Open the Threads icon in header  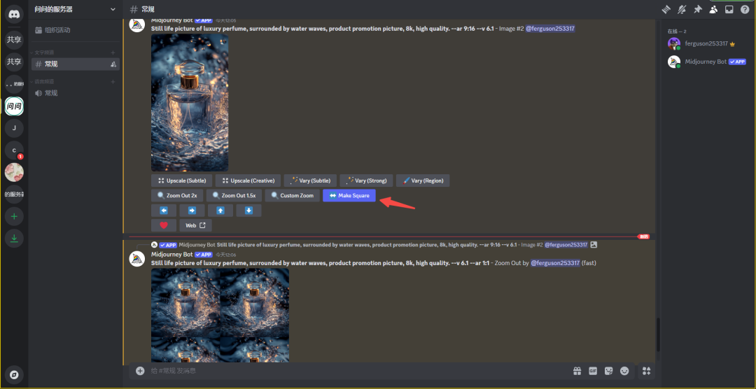(666, 9)
